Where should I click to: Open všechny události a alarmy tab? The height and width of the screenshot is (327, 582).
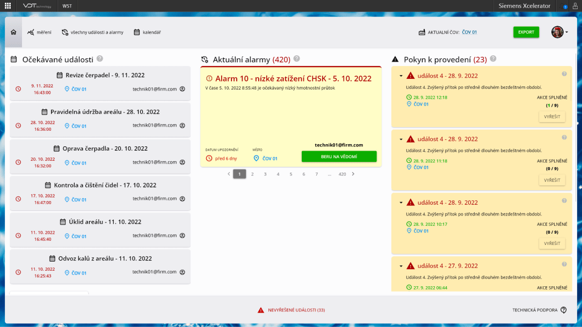[x=92, y=32]
